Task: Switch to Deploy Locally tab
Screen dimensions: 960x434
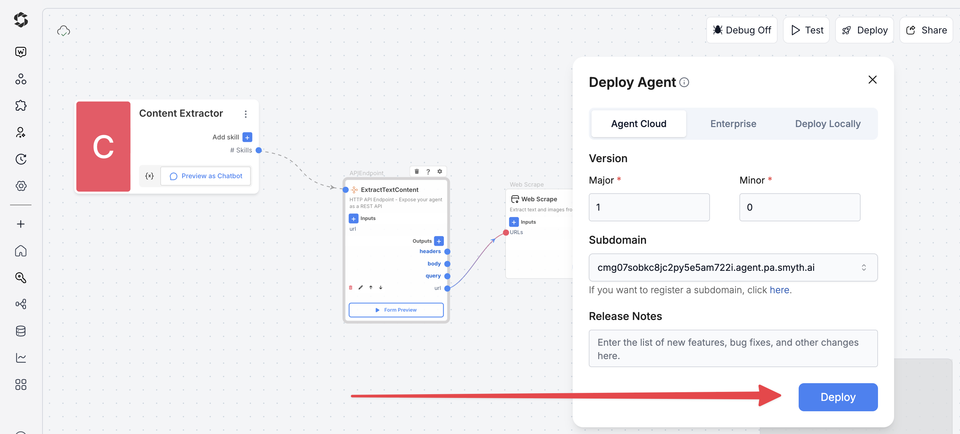Action: [827, 124]
